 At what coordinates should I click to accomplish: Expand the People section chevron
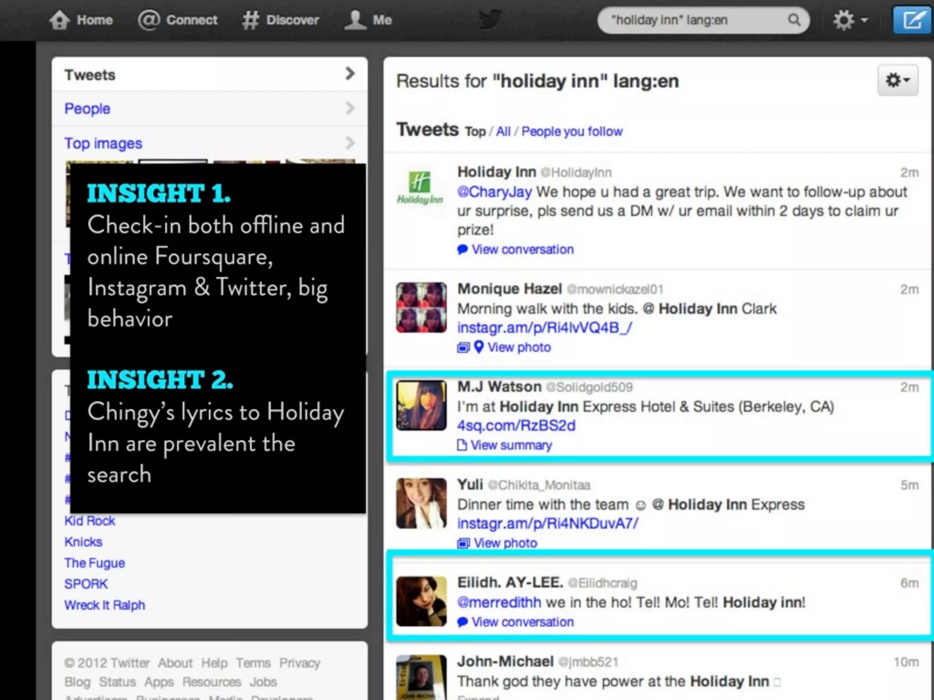pyautogui.click(x=350, y=108)
